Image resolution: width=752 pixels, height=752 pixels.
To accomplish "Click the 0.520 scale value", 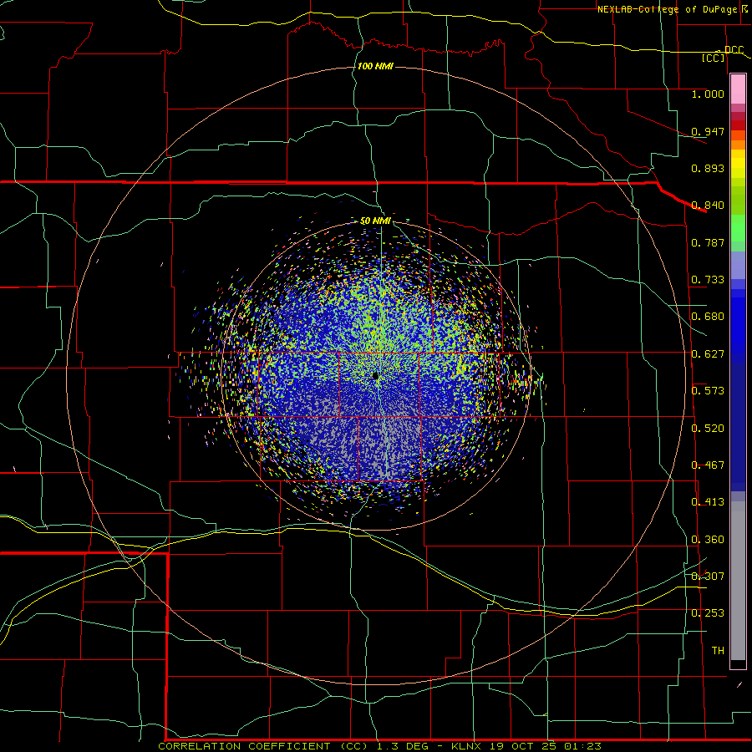I will 708,429.
